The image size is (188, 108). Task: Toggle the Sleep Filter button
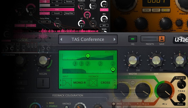click(x=69, y=13)
